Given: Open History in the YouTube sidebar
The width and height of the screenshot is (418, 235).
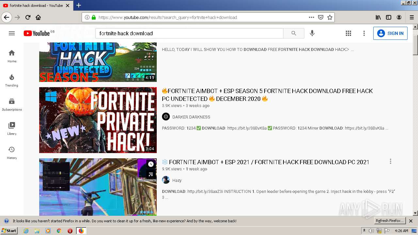Looking at the screenshot, I should coord(12,153).
